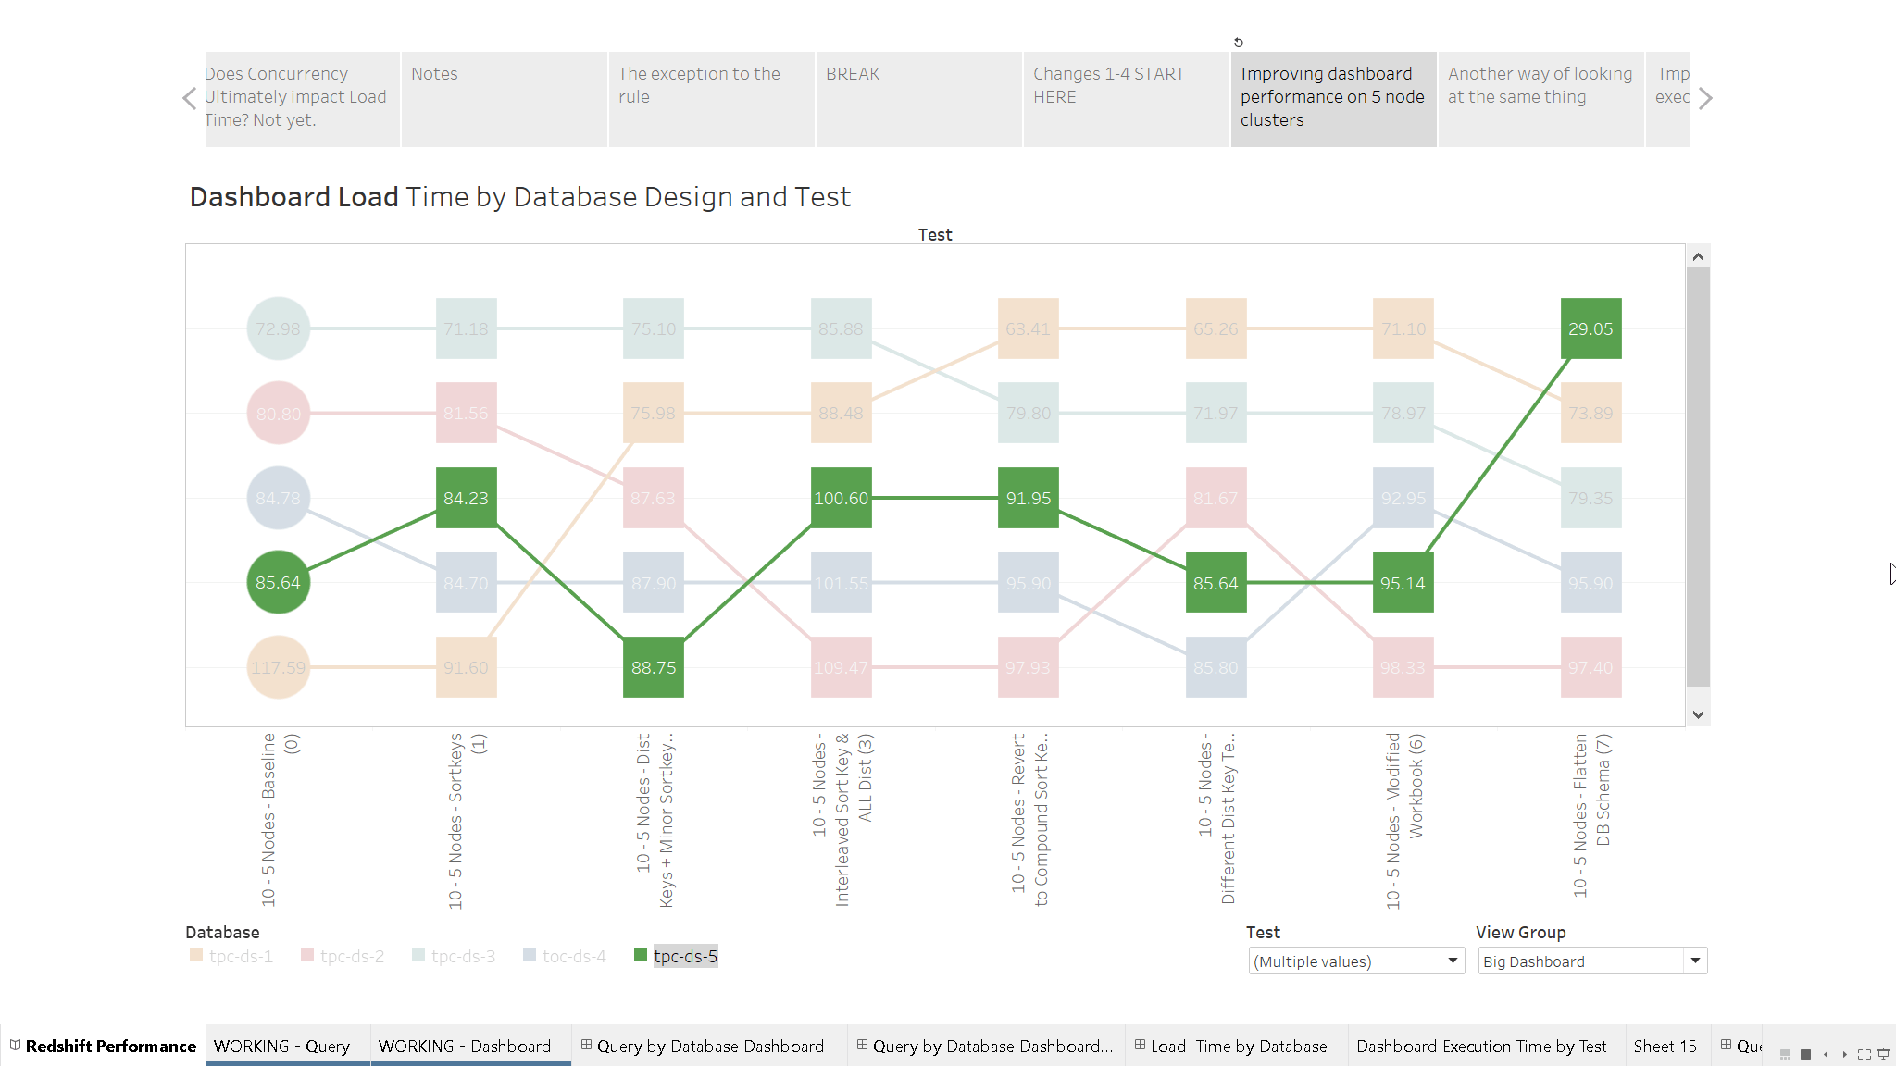Go to previous story point arrow
This screenshot has height=1066, width=1896.
190,98
